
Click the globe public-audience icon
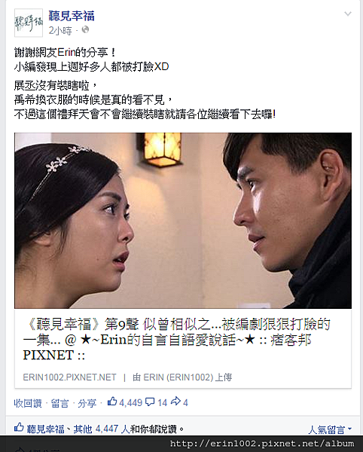point(85,29)
